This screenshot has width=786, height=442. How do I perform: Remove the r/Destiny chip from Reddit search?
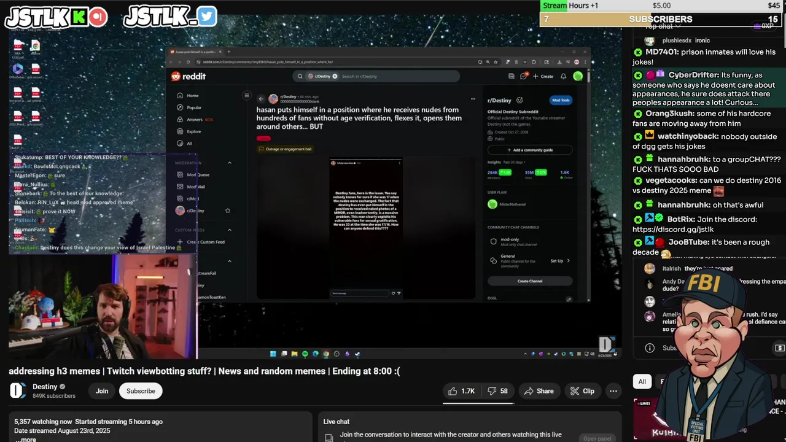pos(335,76)
